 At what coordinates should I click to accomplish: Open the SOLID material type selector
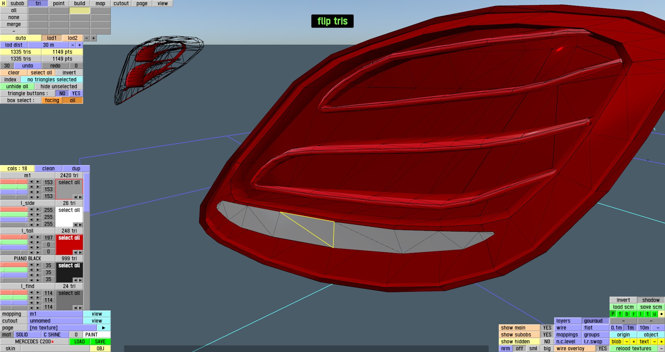click(x=28, y=335)
